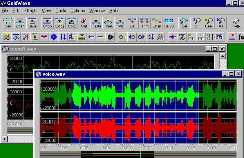
Task: Click the Undo toolbar button
Action: (x=47, y=23)
